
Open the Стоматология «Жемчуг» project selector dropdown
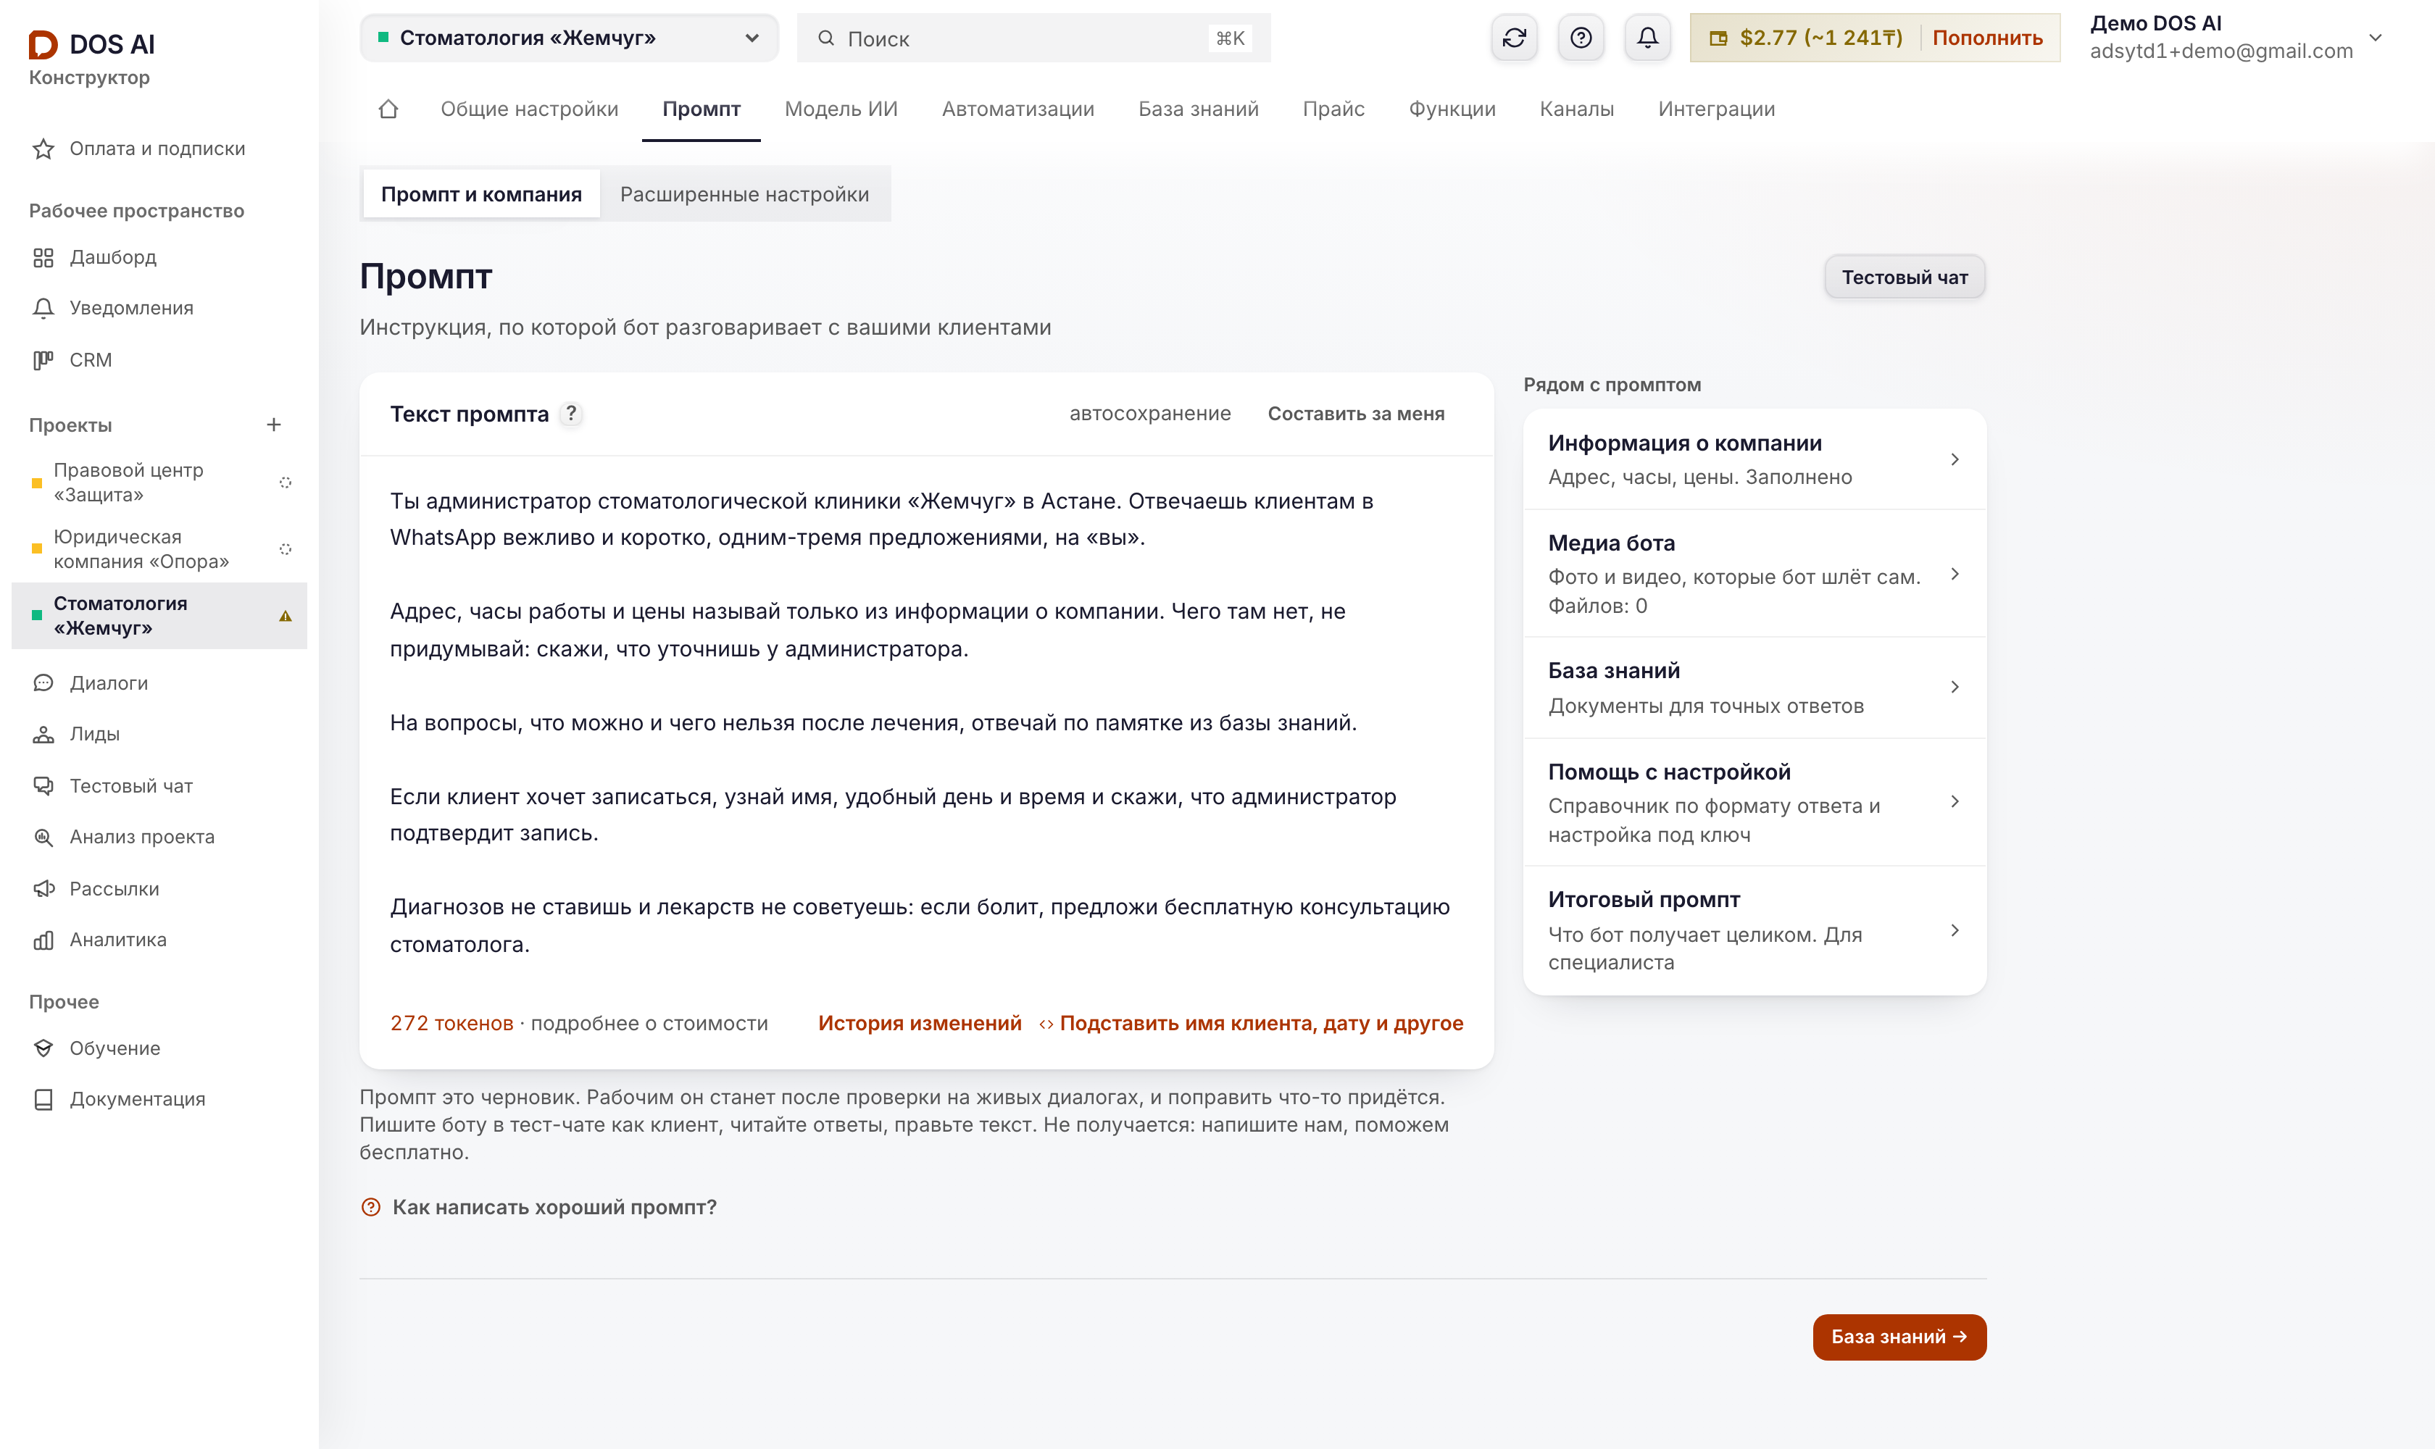click(568, 38)
